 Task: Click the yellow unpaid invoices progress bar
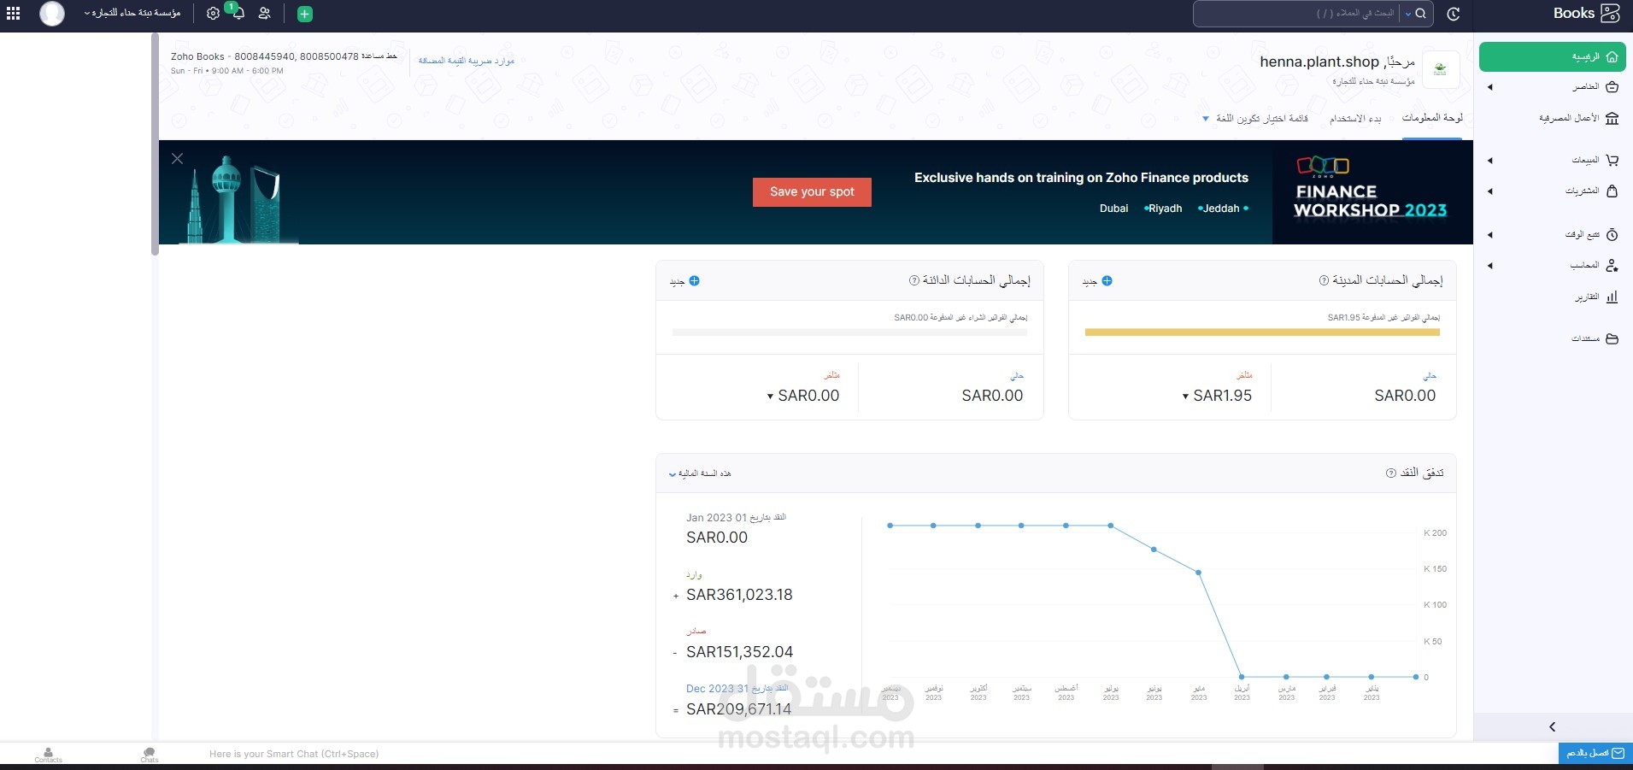coord(1262,332)
